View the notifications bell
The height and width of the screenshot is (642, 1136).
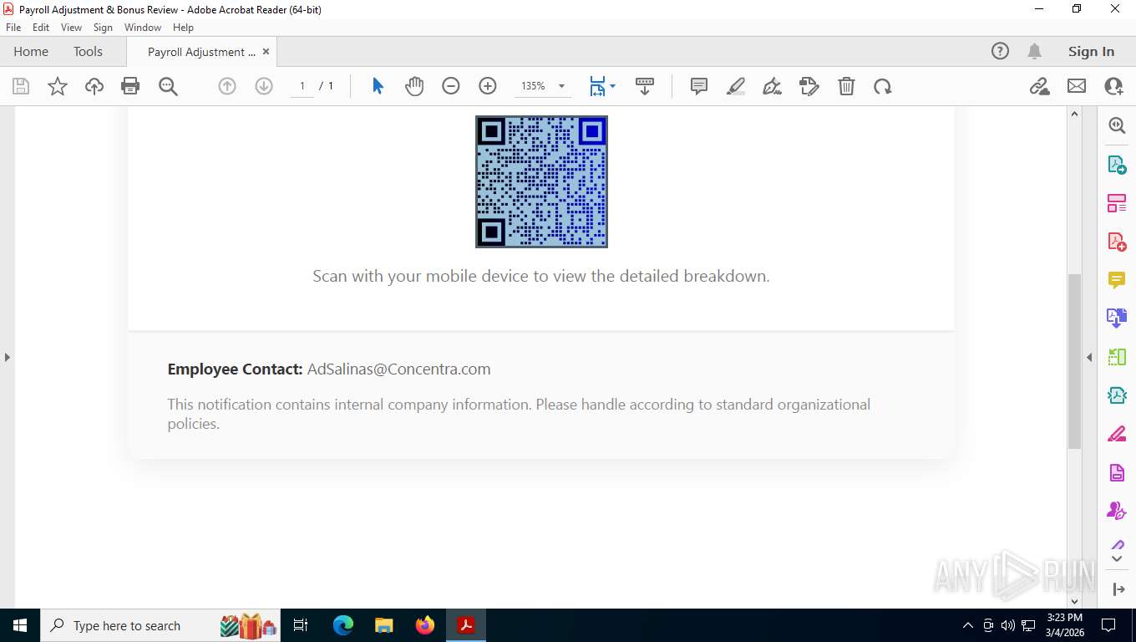[1034, 51]
